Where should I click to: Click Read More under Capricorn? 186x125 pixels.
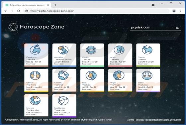click(x=31, y=64)
